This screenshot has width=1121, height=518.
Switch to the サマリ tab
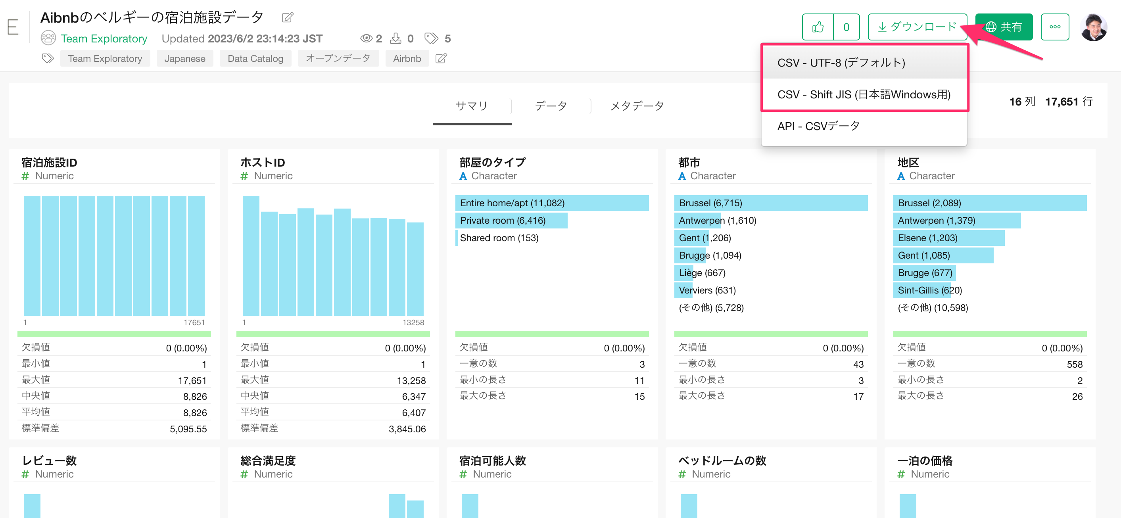tap(472, 106)
